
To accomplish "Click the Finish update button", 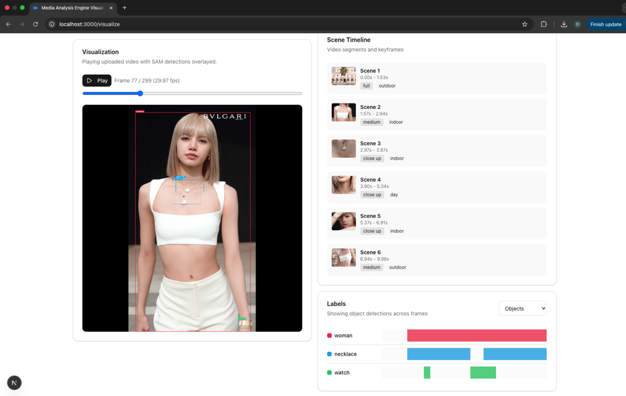I will (x=605, y=24).
